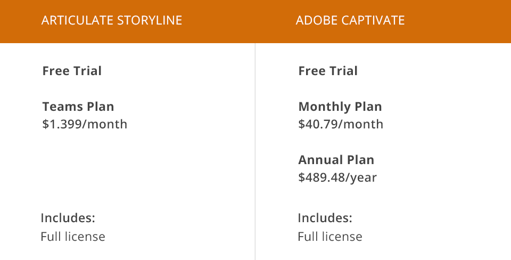Click the $40.79/month price
The image size is (511, 260).
coord(341,125)
